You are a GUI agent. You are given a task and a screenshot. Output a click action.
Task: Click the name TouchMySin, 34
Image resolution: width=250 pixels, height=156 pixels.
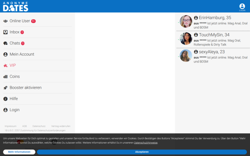point(214,35)
